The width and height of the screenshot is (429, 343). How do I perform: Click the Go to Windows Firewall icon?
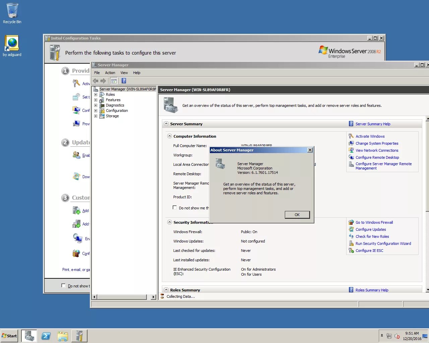coord(351,222)
